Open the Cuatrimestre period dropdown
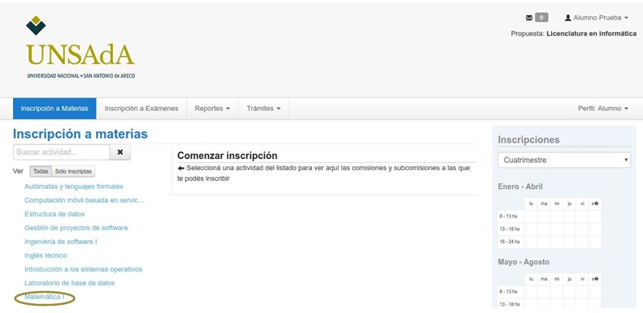The height and width of the screenshot is (313, 643). 564,160
